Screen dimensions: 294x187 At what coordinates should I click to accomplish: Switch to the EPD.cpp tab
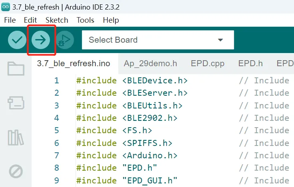click(208, 63)
